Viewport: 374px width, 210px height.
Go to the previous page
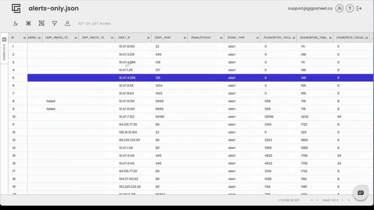318,200
